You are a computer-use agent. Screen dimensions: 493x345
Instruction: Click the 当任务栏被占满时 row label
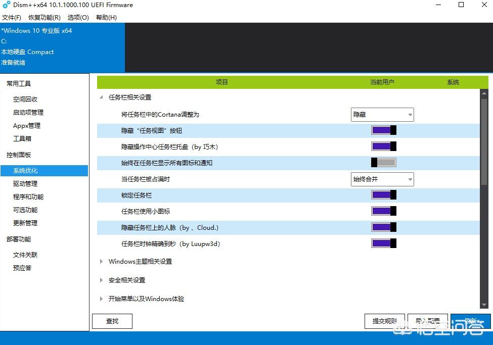pyautogui.click(x=146, y=179)
